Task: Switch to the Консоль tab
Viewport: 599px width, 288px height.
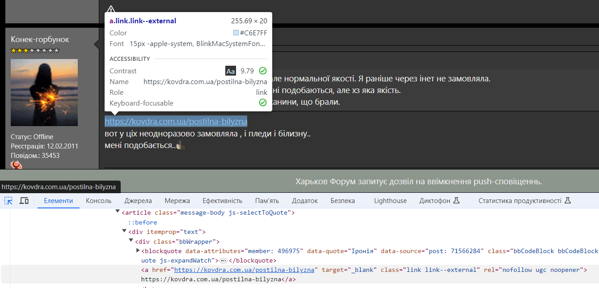Action: [x=98, y=201]
